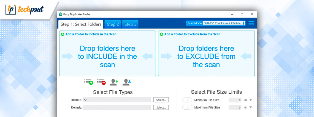Click the remove-from-list icon with red minus
Screen dimensions: 314x117
pos(101,82)
